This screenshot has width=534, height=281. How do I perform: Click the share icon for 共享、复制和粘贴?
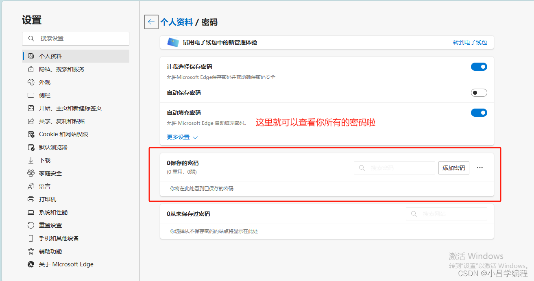(31, 121)
